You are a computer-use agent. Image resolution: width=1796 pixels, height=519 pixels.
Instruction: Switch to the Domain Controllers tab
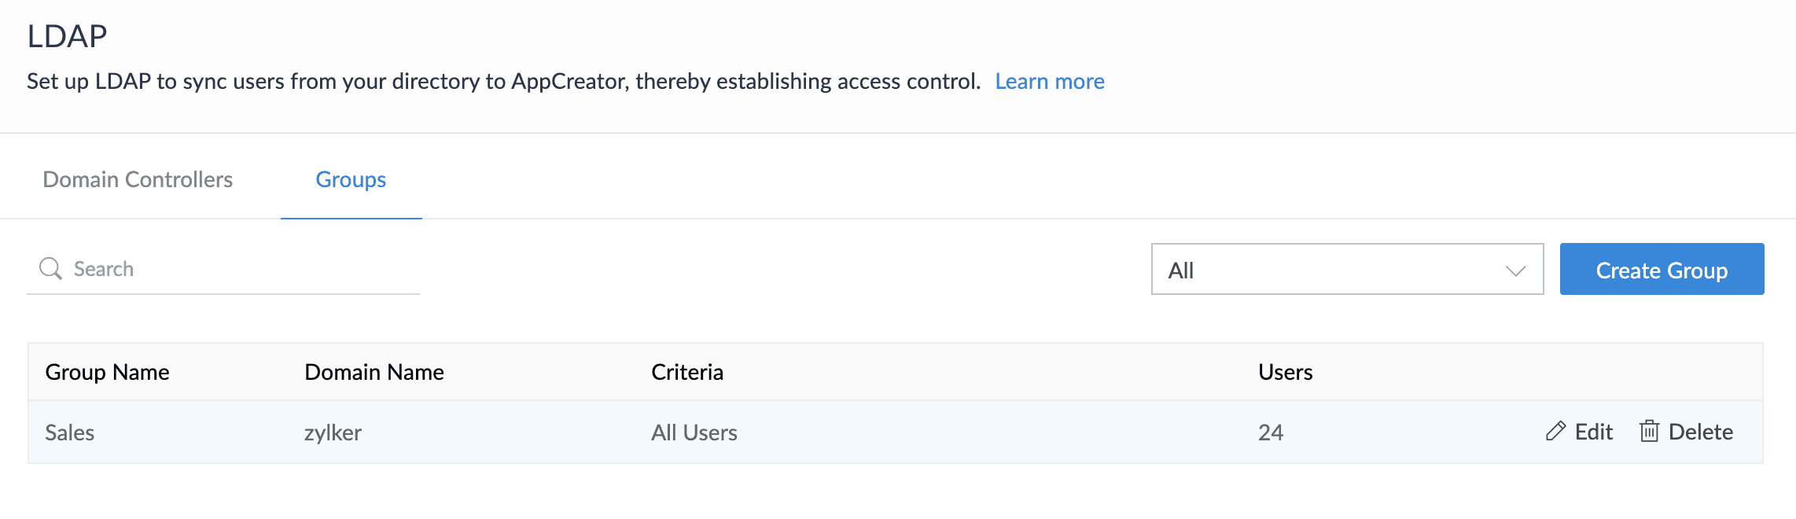(138, 179)
